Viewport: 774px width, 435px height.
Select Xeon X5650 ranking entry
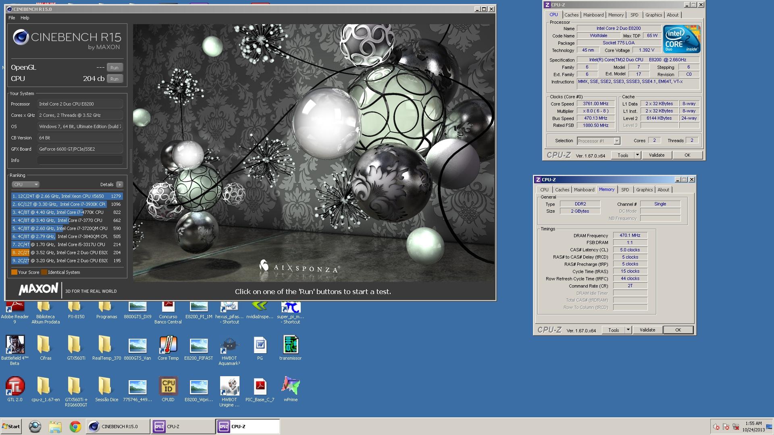[x=67, y=196]
